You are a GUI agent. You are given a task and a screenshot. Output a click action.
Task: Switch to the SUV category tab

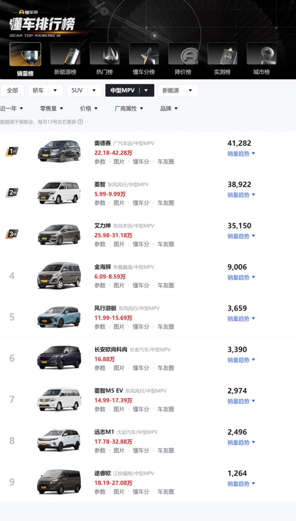pyautogui.click(x=86, y=90)
